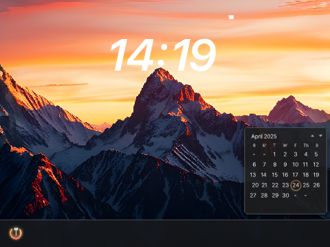Go to previous month with up arrow
This screenshot has height=247, width=330.
tap(312, 136)
